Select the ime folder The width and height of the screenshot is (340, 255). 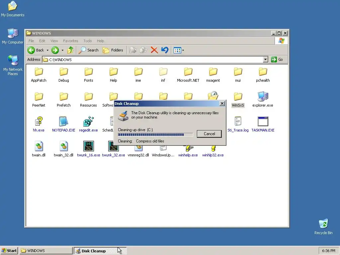(138, 75)
